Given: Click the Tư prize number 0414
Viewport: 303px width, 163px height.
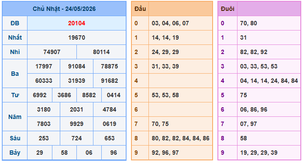Looking at the screenshot, I should (114, 95).
